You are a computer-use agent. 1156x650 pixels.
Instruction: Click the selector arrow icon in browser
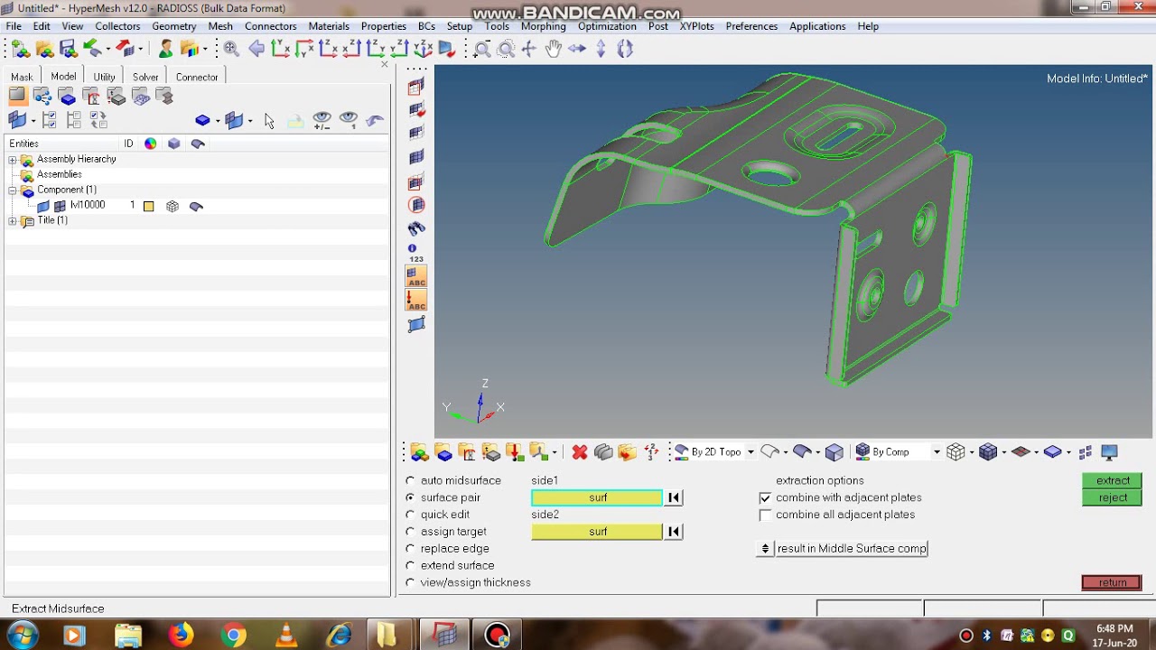(x=269, y=120)
